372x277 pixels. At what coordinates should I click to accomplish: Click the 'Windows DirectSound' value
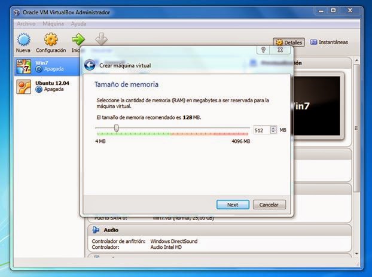[x=174, y=241]
